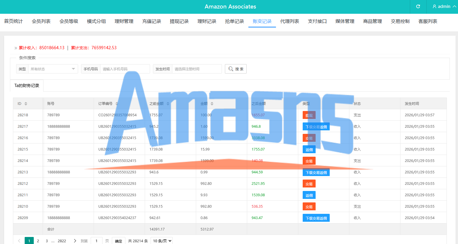
Task: Open the 客服列表 menu
Action: pyautogui.click(x=428, y=21)
